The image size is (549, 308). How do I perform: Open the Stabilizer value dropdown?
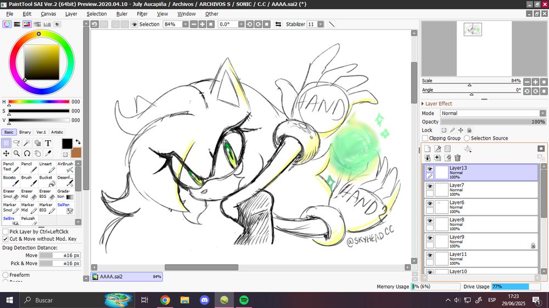click(x=321, y=24)
